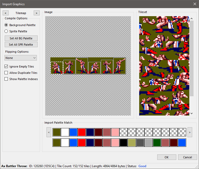The image size is (199, 169).
Task: Pick dusty rose swatch in top palette row
Action: (x=107, y=132)
